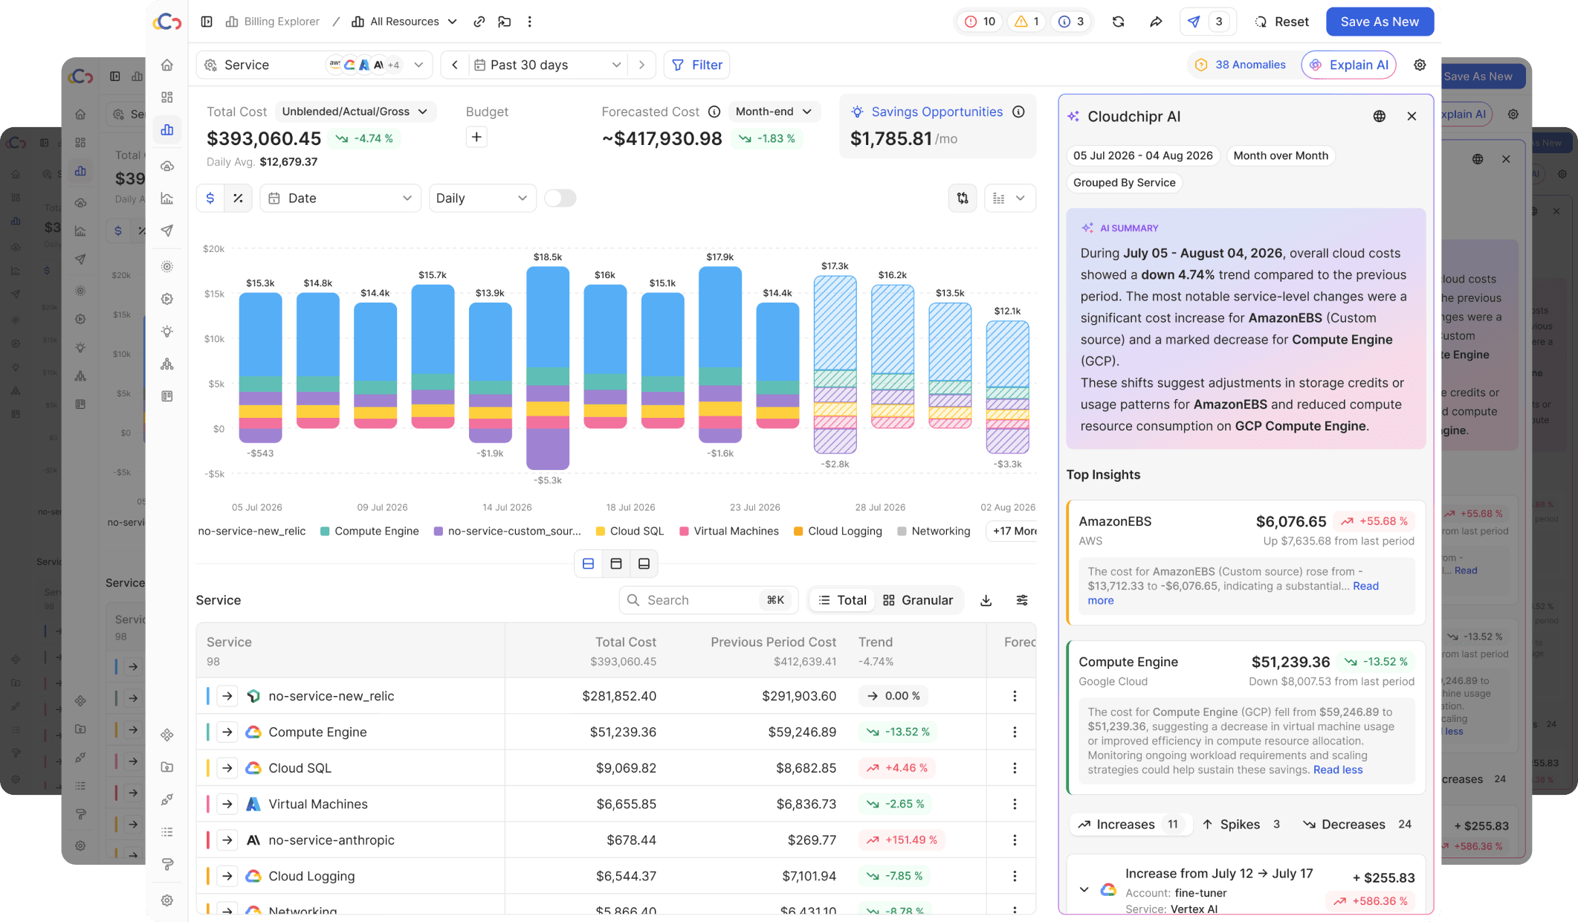Click the Forecasted Cost info icon
This screenshot has height=922, width=1578.
[714, 112]
